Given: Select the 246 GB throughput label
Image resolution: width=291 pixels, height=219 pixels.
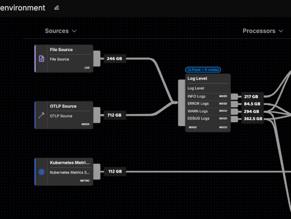Looking at the screenshot, I should [115, 59].
